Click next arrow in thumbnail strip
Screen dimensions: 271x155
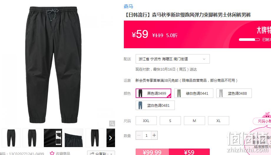coord(111,138)
